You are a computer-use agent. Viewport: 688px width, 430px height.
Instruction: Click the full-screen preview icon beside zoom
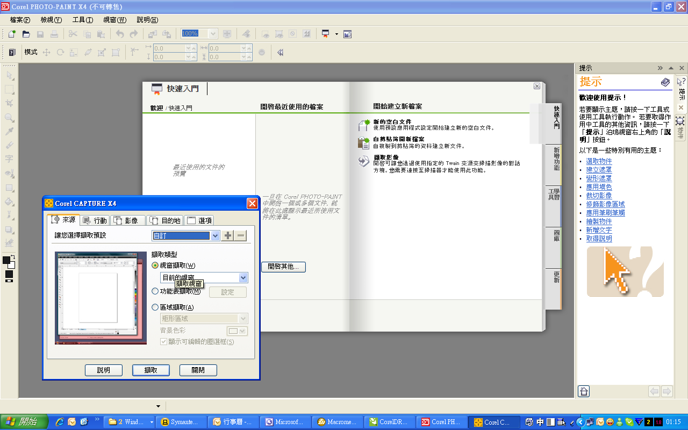[x=227, y=34]
